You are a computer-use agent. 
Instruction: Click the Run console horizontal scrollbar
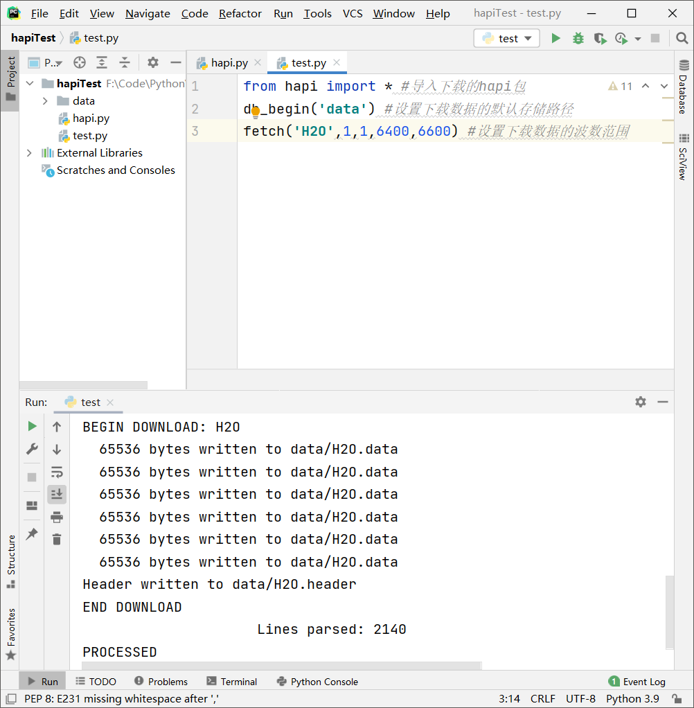tap(282, 666)
